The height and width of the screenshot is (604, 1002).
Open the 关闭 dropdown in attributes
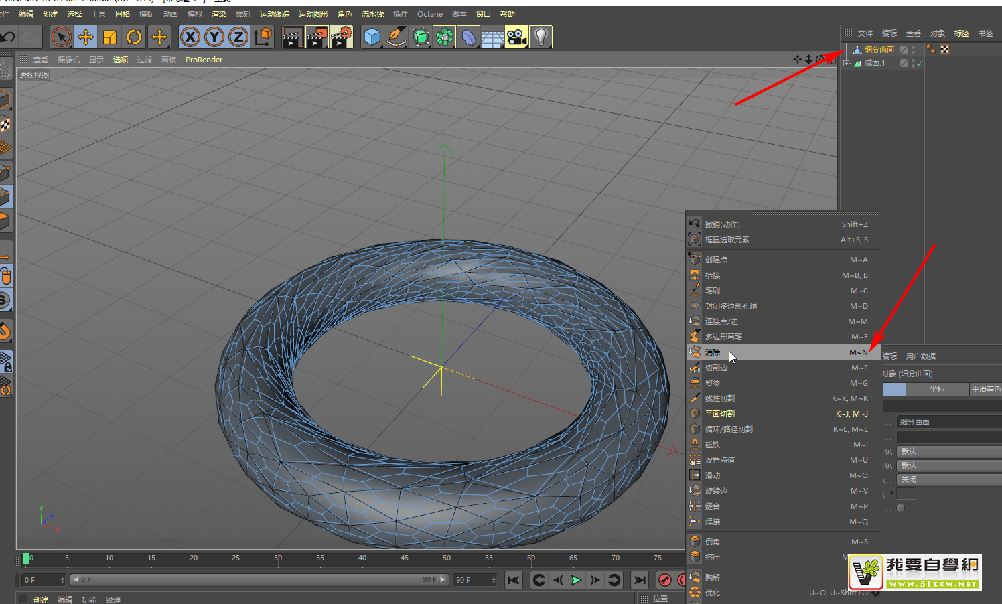point(949,479)
